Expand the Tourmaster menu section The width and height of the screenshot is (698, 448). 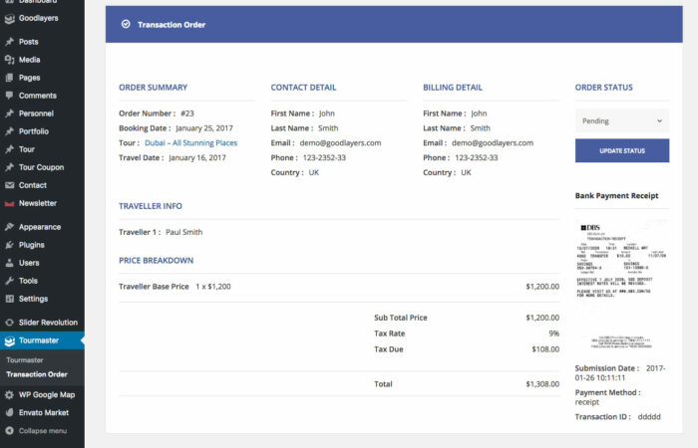pos(38,340)
